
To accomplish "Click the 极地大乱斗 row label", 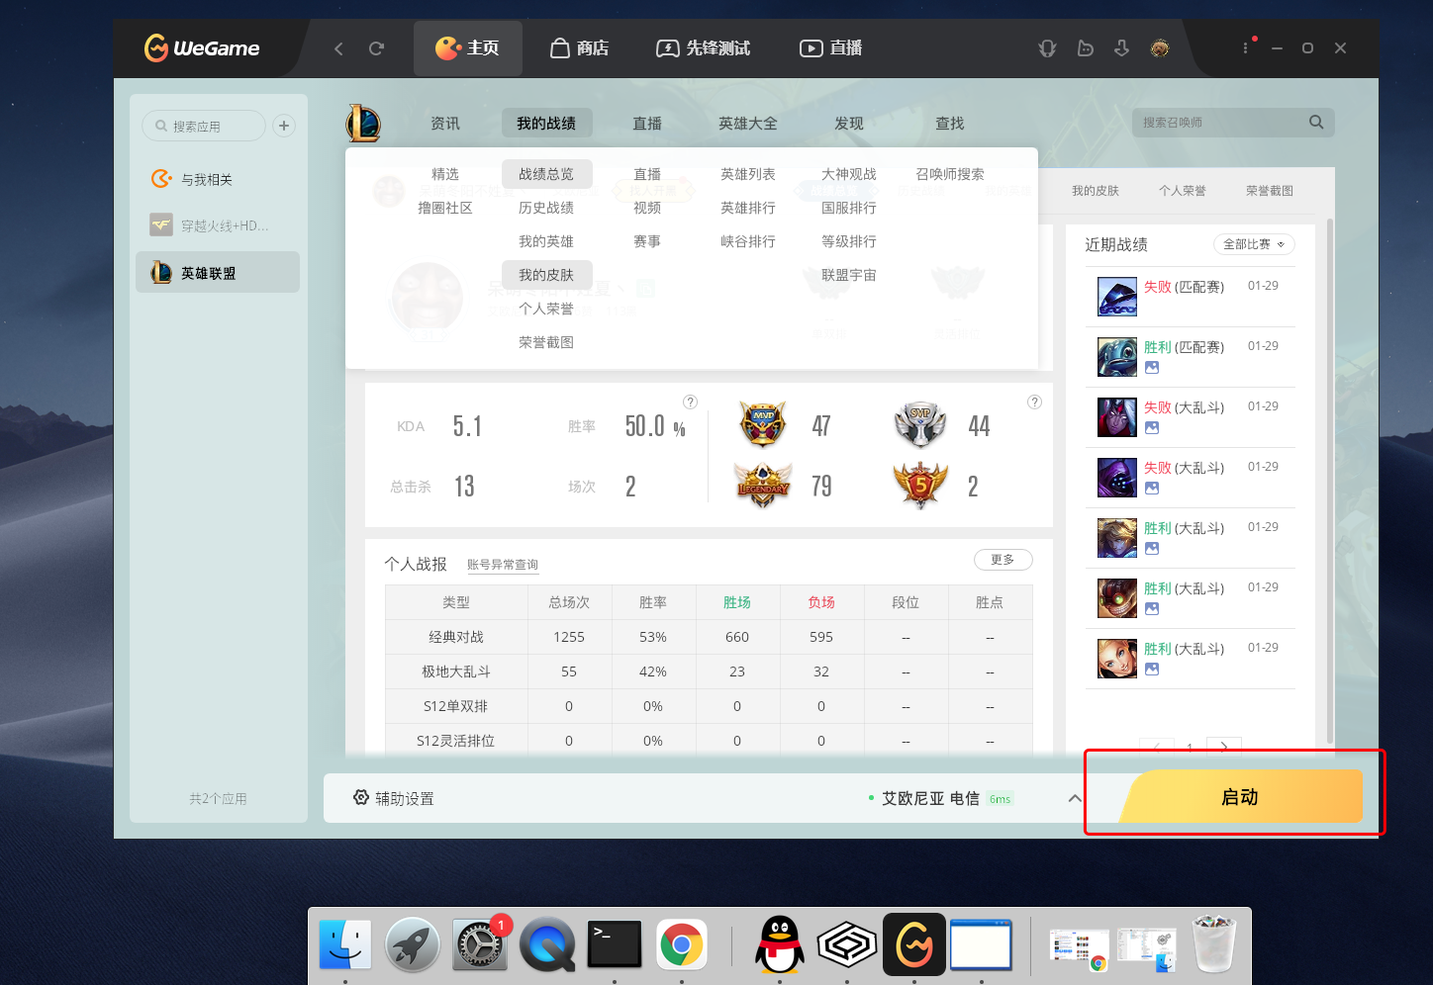I will pos(456,672).
